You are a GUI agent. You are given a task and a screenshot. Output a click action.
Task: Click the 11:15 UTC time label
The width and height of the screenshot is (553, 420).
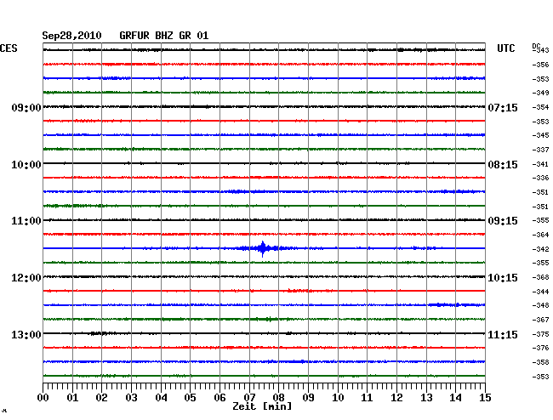(503, 334)
